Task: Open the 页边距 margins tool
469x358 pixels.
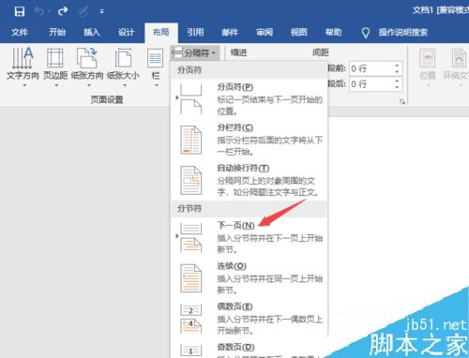Action: coord(55,64)
